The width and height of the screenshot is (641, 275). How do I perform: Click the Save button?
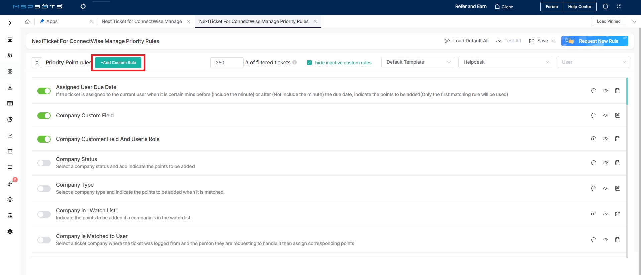[x=539, y=41]
